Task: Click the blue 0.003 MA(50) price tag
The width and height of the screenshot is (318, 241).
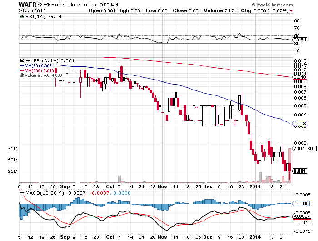Action: (x=300, y=123)
